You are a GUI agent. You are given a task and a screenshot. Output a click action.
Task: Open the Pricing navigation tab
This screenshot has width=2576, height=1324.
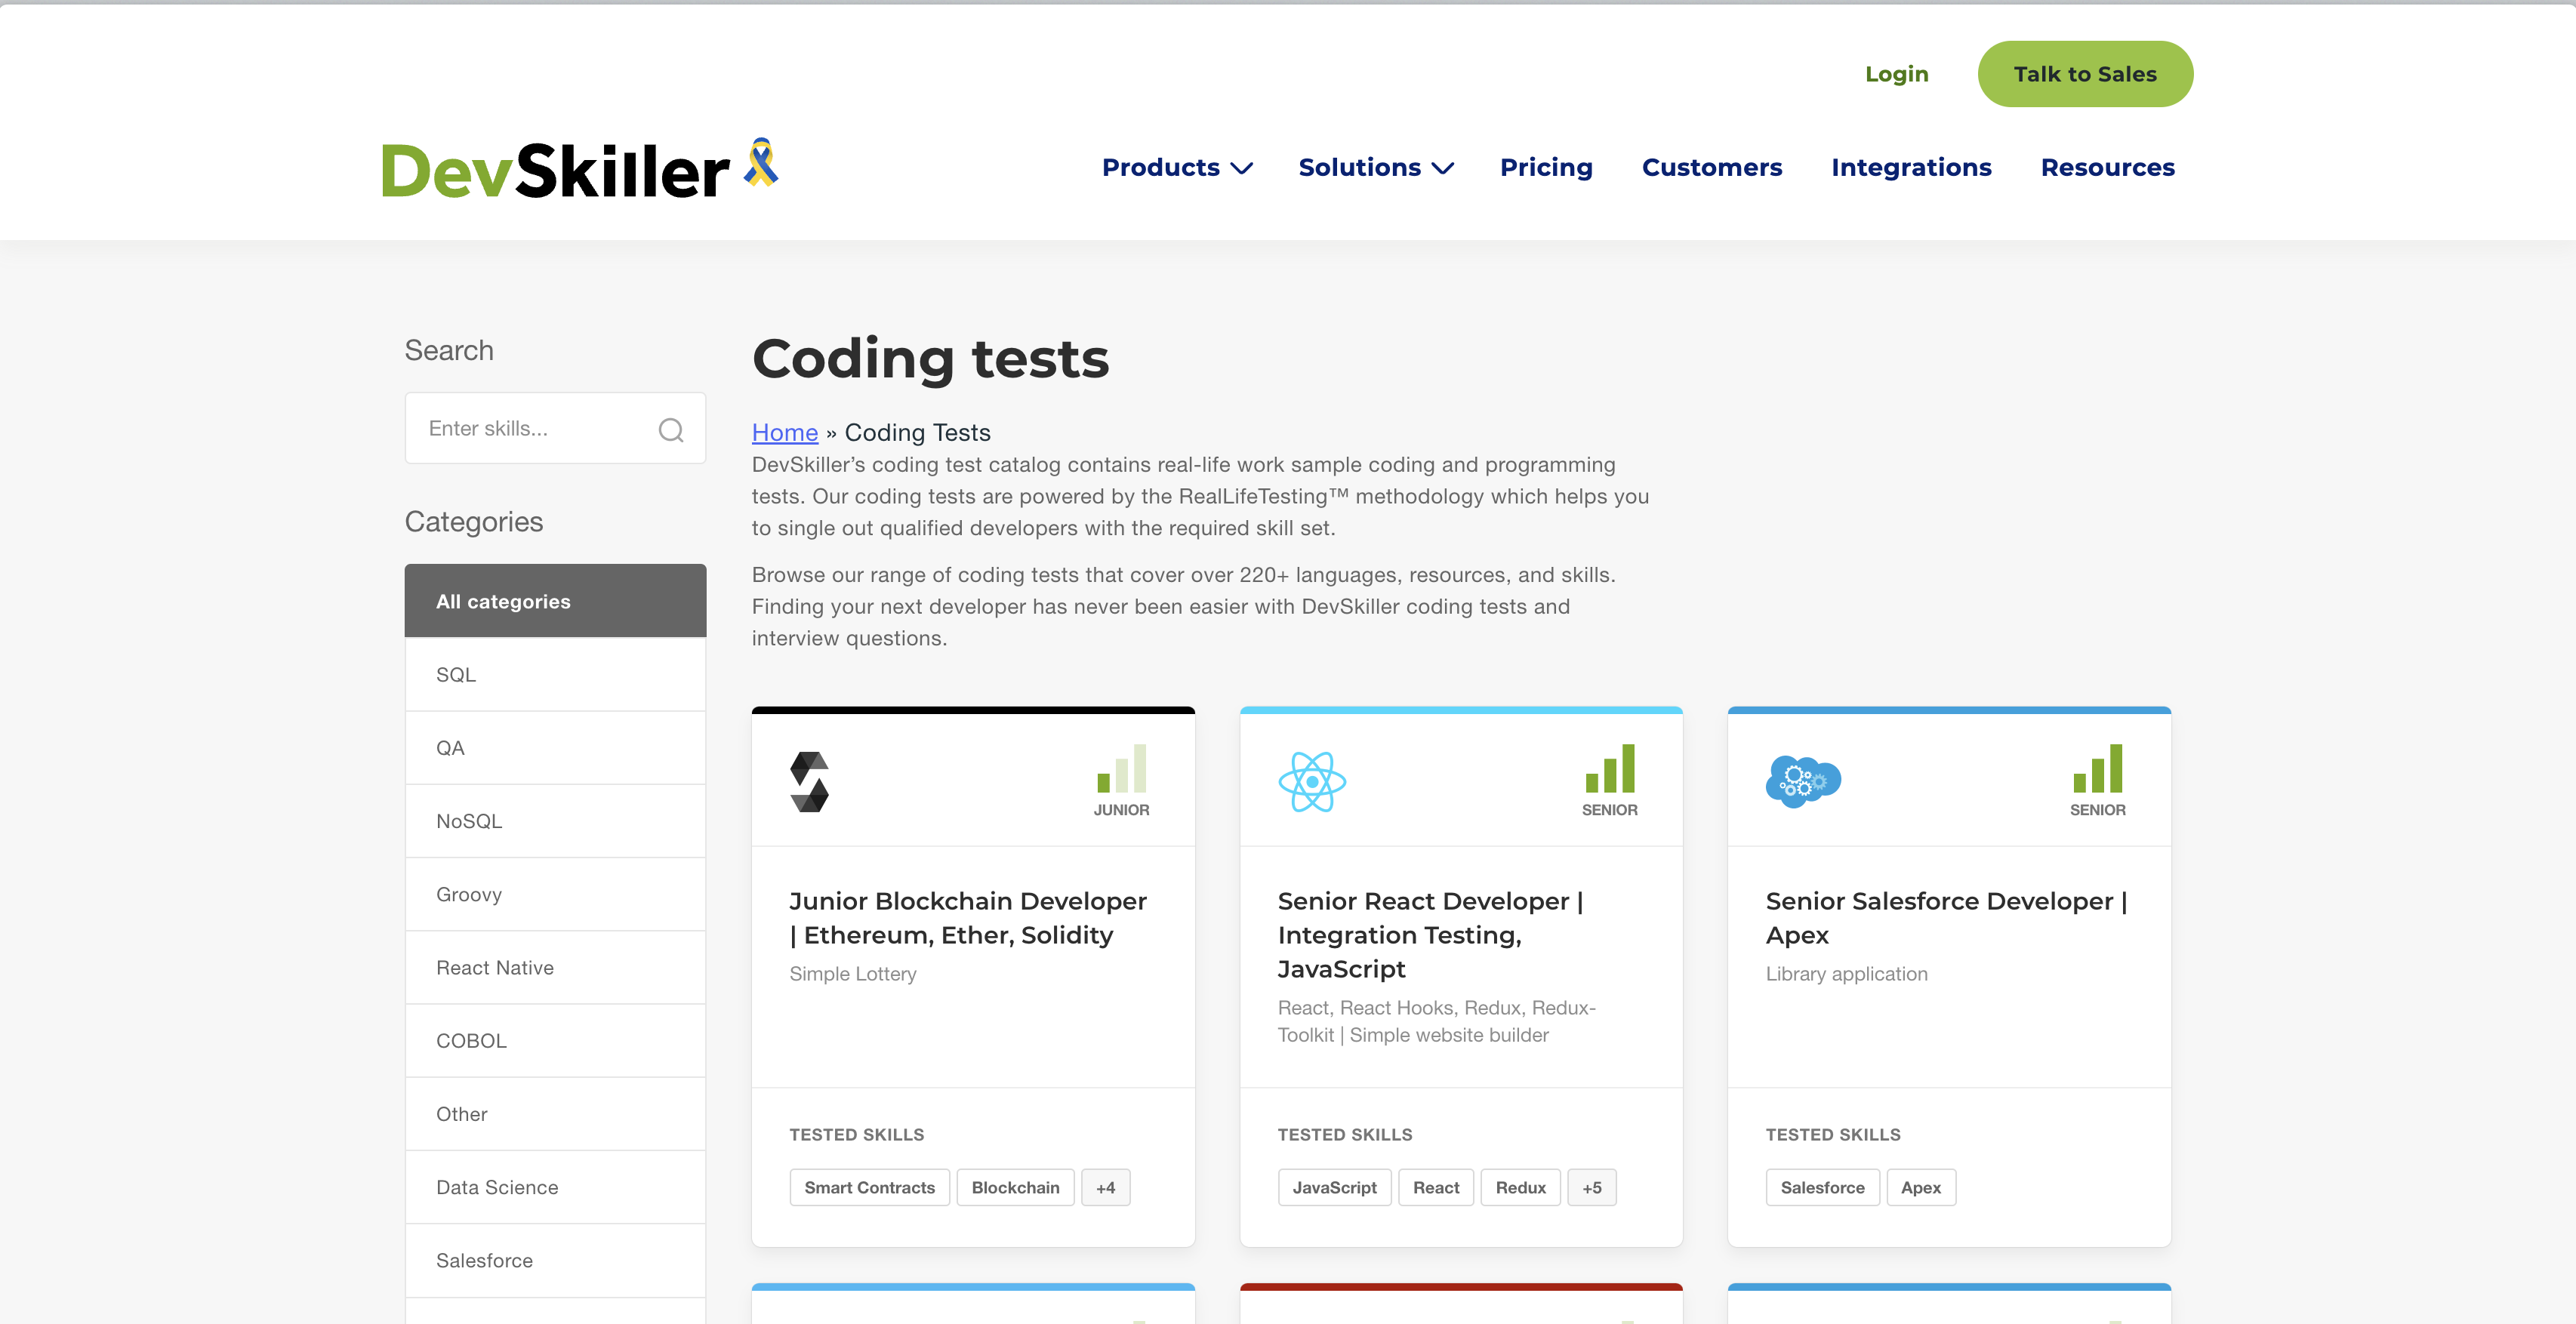(1546, 165)
